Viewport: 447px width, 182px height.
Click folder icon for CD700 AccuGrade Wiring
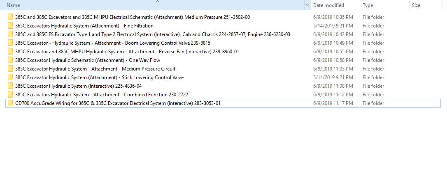point(10,103)
